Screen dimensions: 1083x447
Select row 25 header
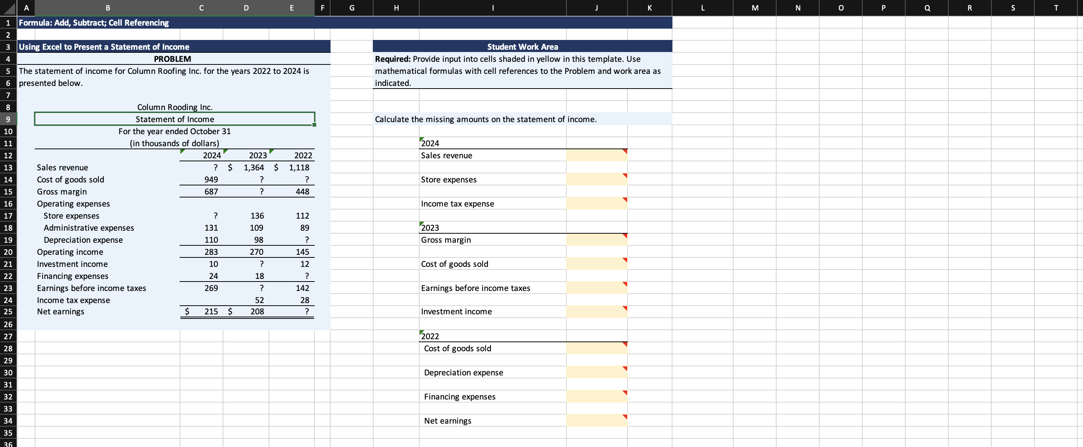(x=8, y=311)
